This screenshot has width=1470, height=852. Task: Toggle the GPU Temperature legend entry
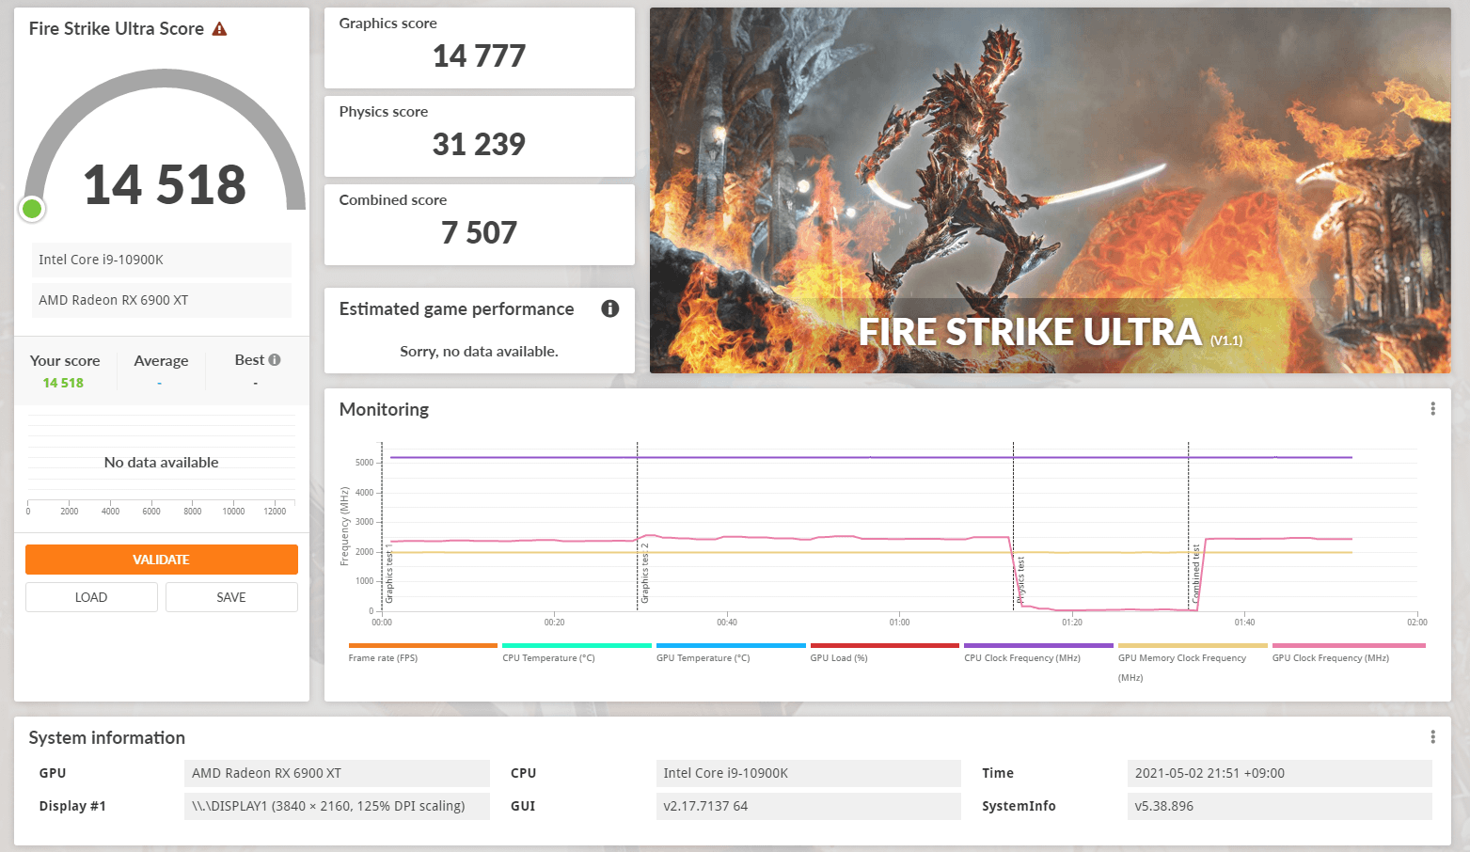731,653
